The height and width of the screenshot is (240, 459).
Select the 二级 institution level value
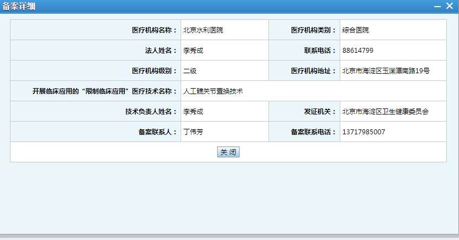190,71
